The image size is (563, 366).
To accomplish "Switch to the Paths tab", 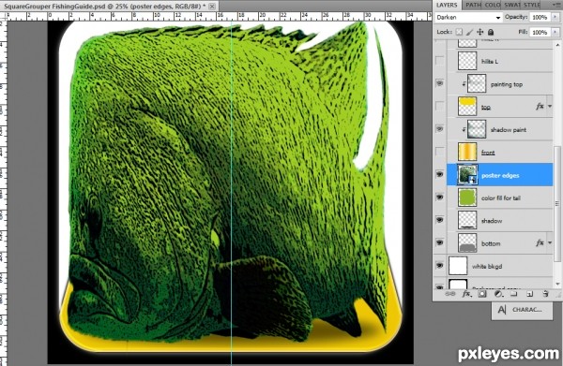I will 473,5.
